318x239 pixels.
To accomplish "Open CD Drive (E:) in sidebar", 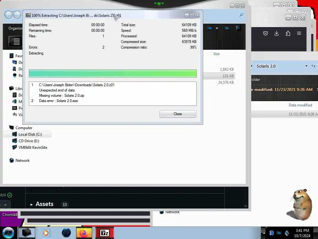I will pyautogui.click(x=29, y=141).
